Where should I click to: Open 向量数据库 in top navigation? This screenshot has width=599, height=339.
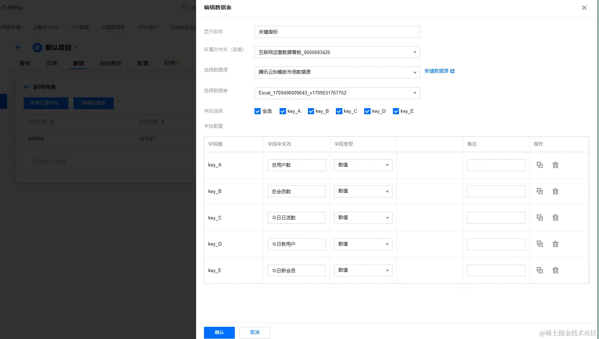113,27
